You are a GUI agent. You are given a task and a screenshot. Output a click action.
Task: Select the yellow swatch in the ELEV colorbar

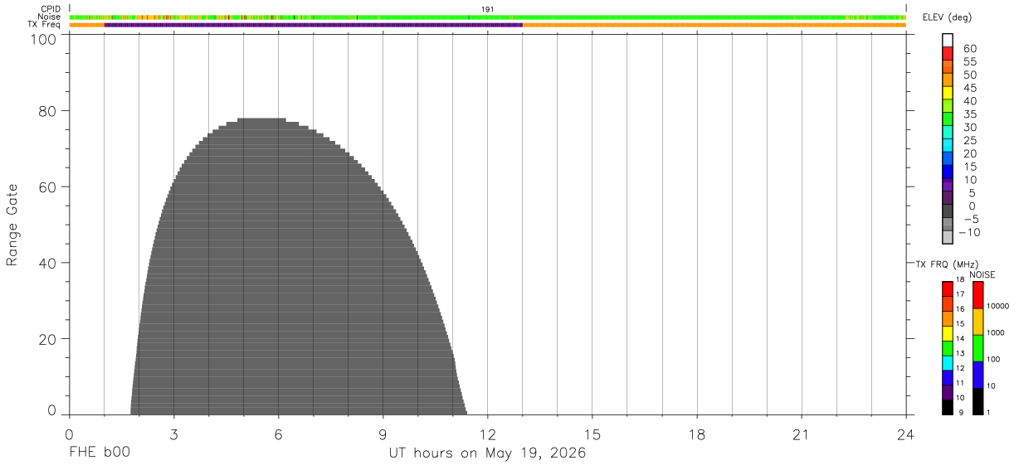click(x=948, y=93)
